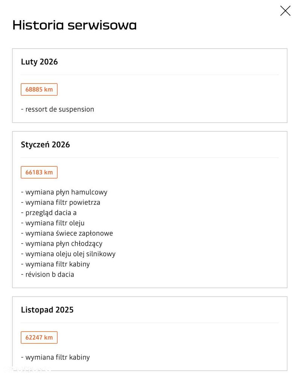
Task: Click the 66183 km mileage badge
Action: click(x=39, y=172)
